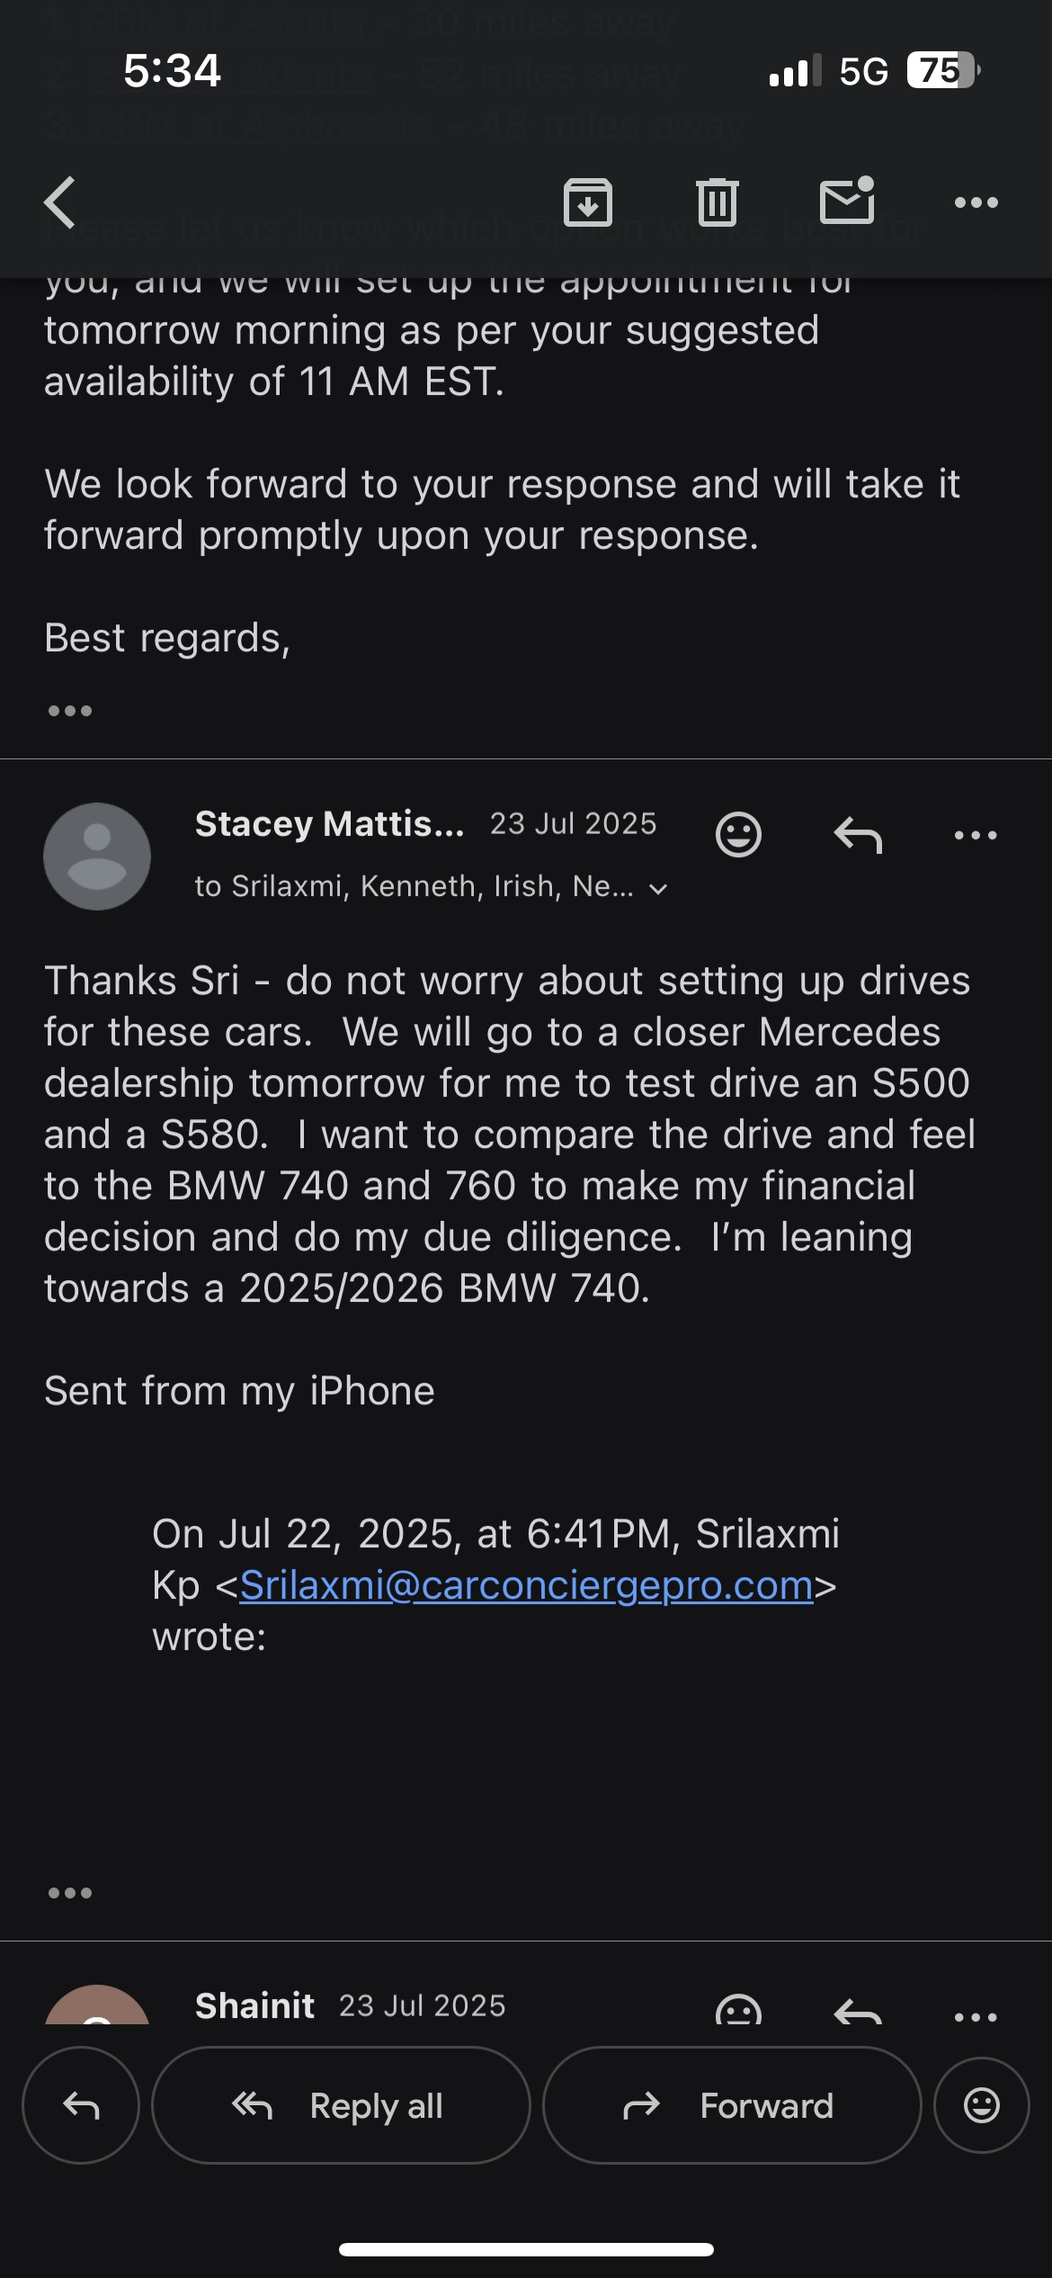Tap the back arrow to exit email
The width and height of the screenshot is (1052, 2278).
pos(60,202)
